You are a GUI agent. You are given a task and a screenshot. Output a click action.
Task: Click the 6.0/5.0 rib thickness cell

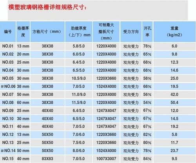click(79, 54)
